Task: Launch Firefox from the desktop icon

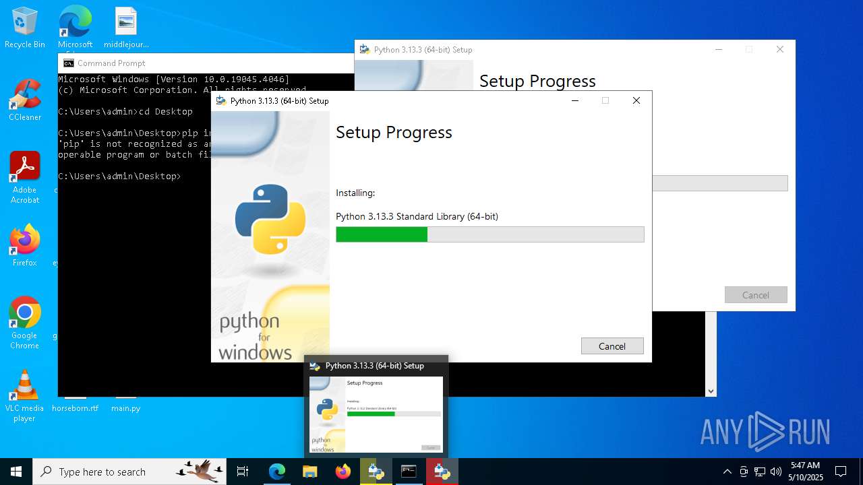Action: click(25, 246)
